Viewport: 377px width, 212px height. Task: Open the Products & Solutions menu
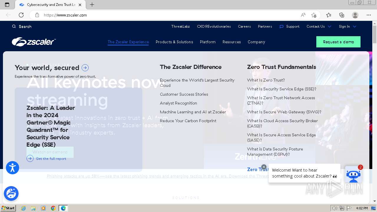[x=174, y=42]
